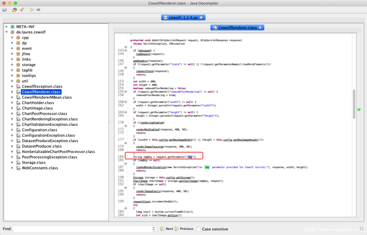Close the cewolf-1.2.4.jar tab

point(201,18)
